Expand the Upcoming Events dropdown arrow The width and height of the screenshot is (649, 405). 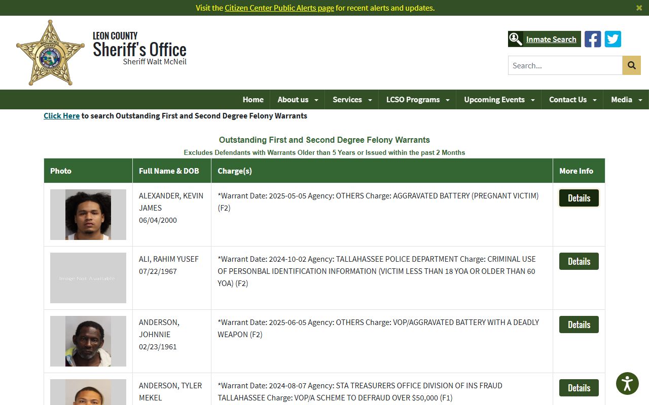(533, 100)
